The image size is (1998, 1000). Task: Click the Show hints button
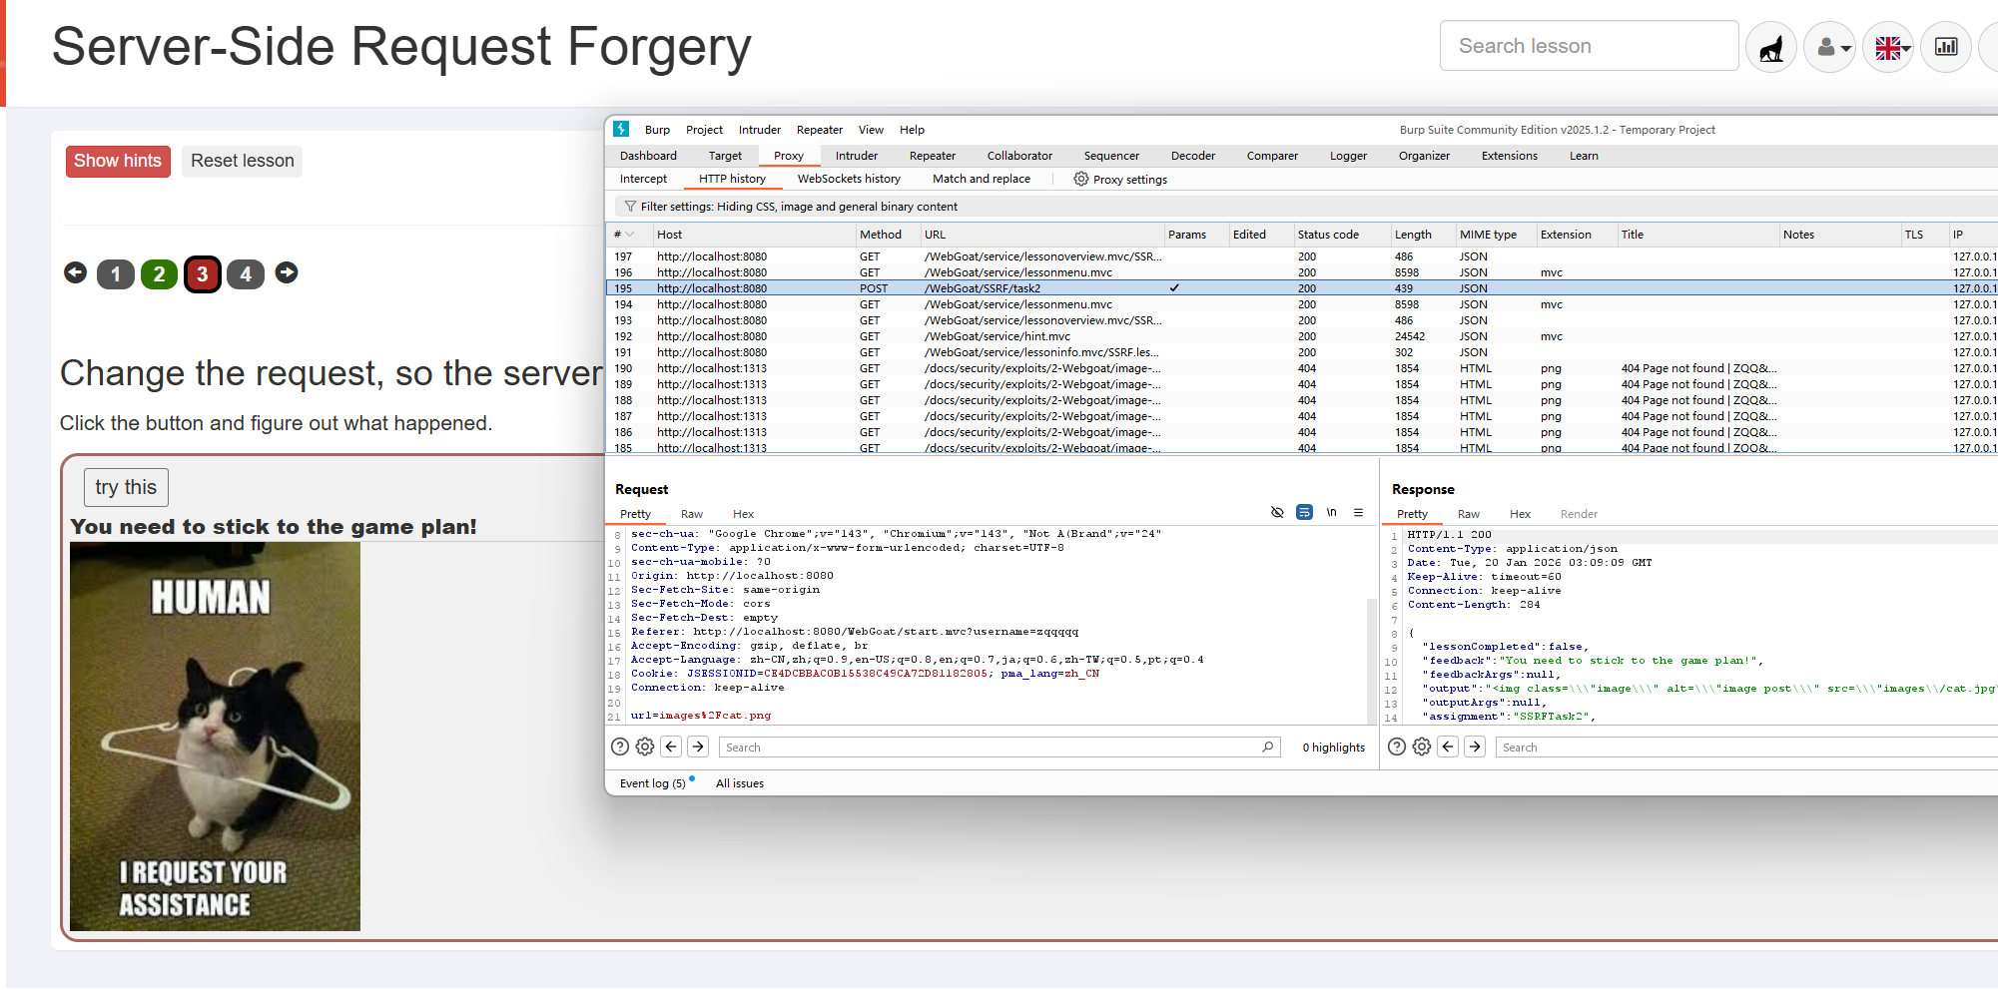(118, 162)
